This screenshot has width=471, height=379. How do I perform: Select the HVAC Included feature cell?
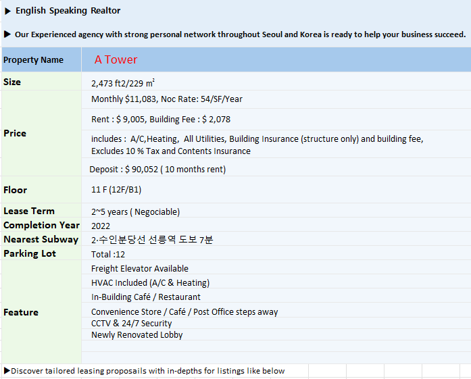point(276,281)
